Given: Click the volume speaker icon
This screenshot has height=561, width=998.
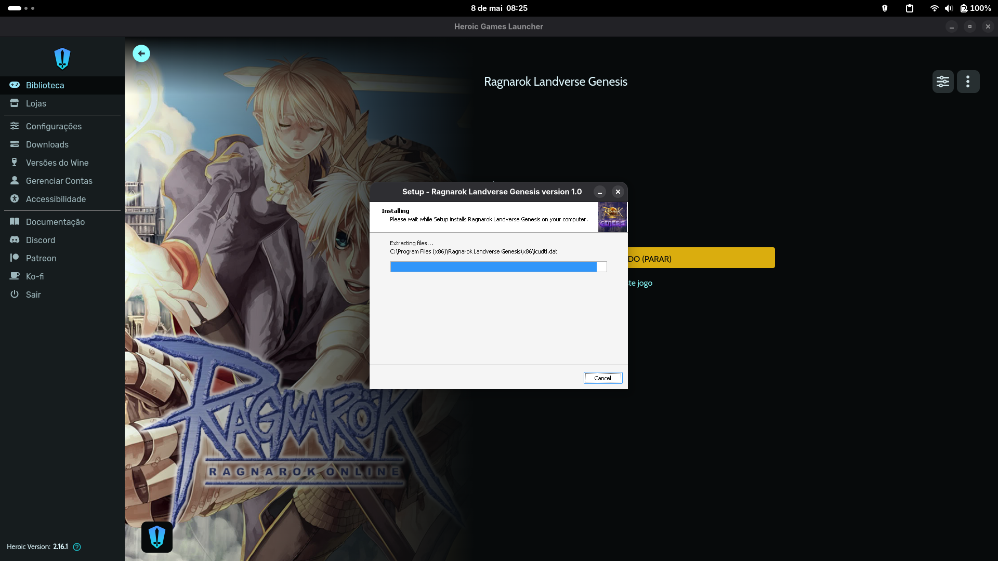Looking at the screenshot, I should pos(949,8).
